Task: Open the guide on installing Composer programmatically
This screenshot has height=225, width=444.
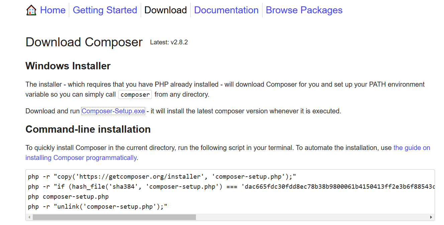Action: click(x=228, y=153)
